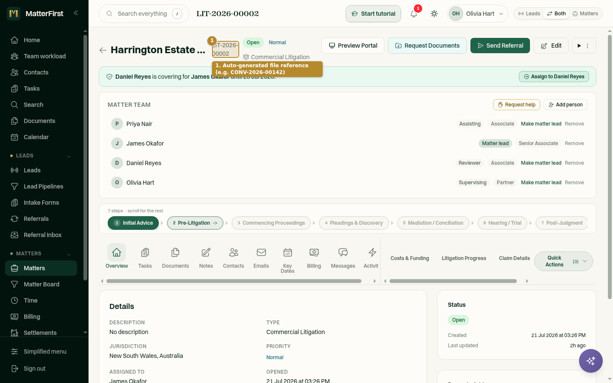Click the page vertical scrollbar
This screenshot has width=613, height=383.
tap(610, 167)
